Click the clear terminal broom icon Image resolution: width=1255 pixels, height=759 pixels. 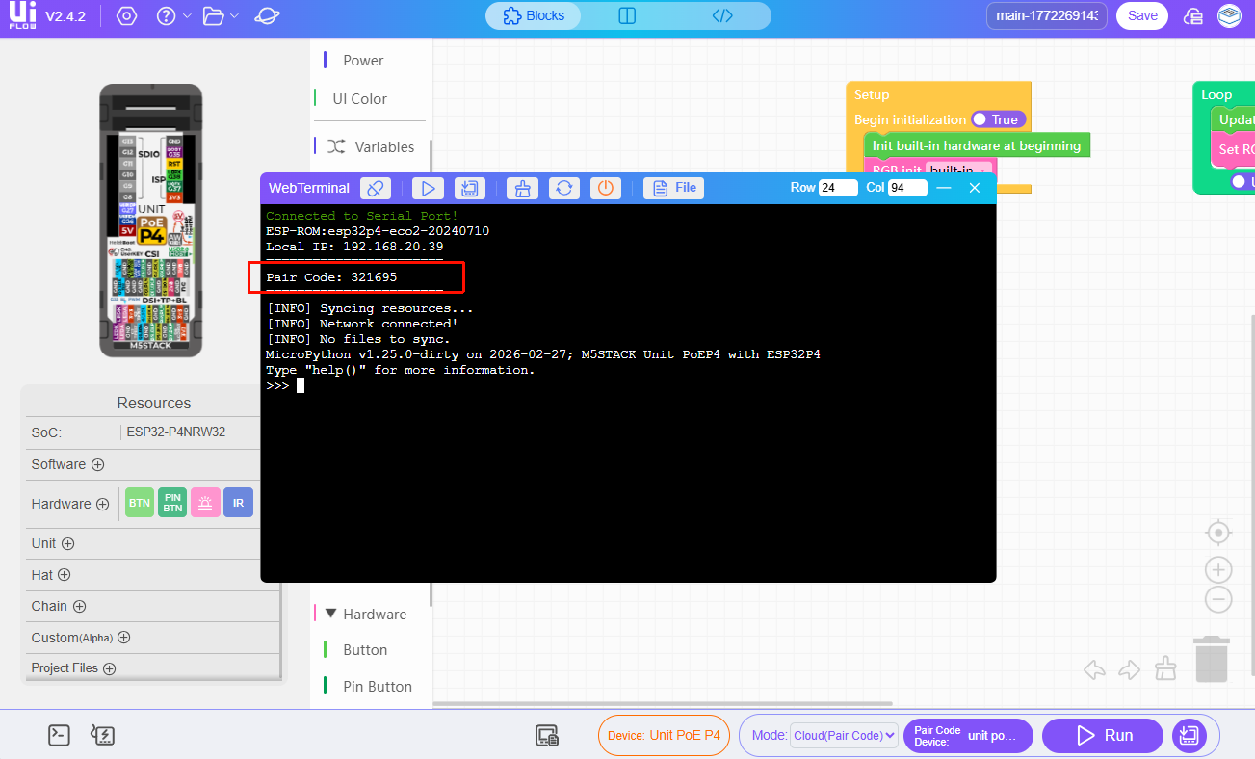522,188
